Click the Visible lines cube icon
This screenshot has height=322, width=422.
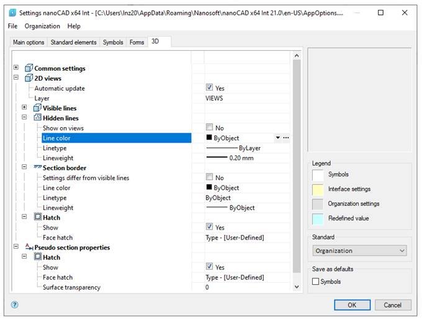37,108
